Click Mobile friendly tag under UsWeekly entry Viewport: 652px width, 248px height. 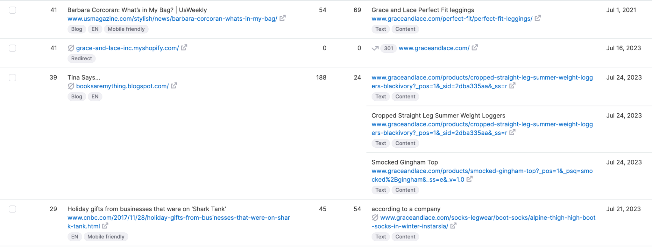coord(126,29)
